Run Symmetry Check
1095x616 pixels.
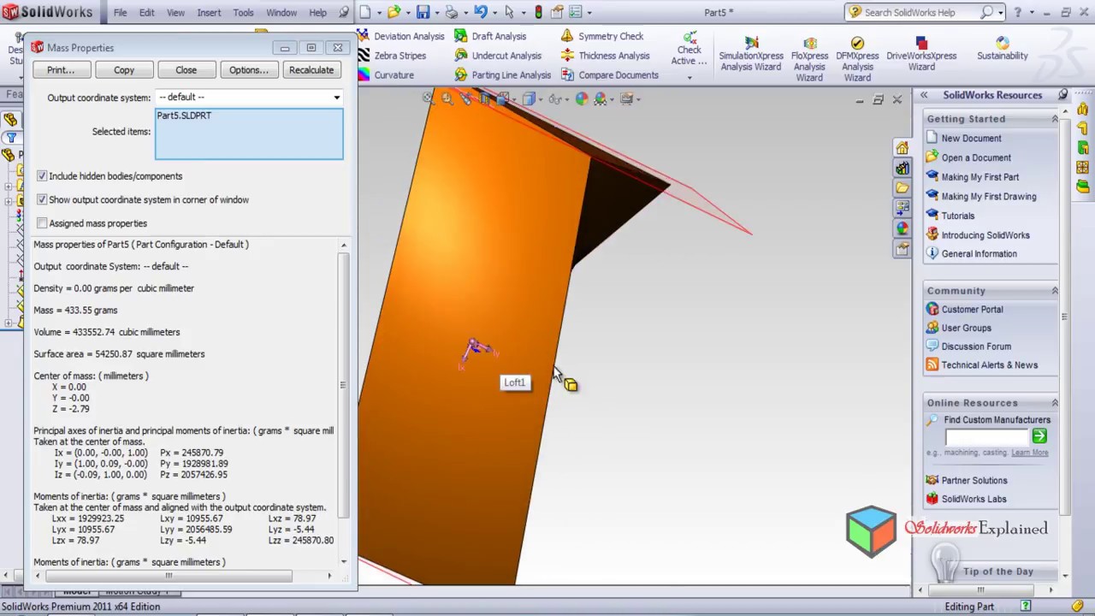click(x=602, y=36)
